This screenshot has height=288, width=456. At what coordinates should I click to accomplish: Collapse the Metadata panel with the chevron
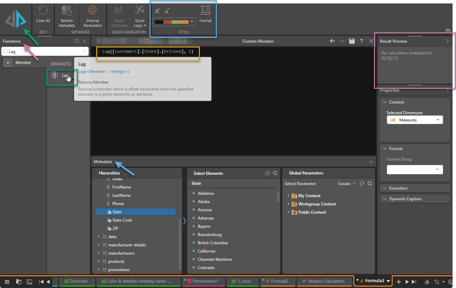[x=371, y=162]
